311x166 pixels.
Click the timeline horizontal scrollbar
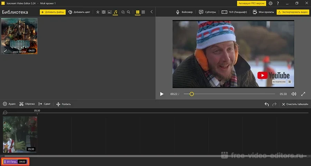(155, 156)
